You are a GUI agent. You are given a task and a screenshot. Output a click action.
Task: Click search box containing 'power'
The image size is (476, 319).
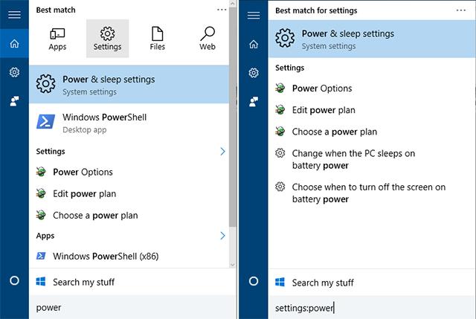point(132,307)
